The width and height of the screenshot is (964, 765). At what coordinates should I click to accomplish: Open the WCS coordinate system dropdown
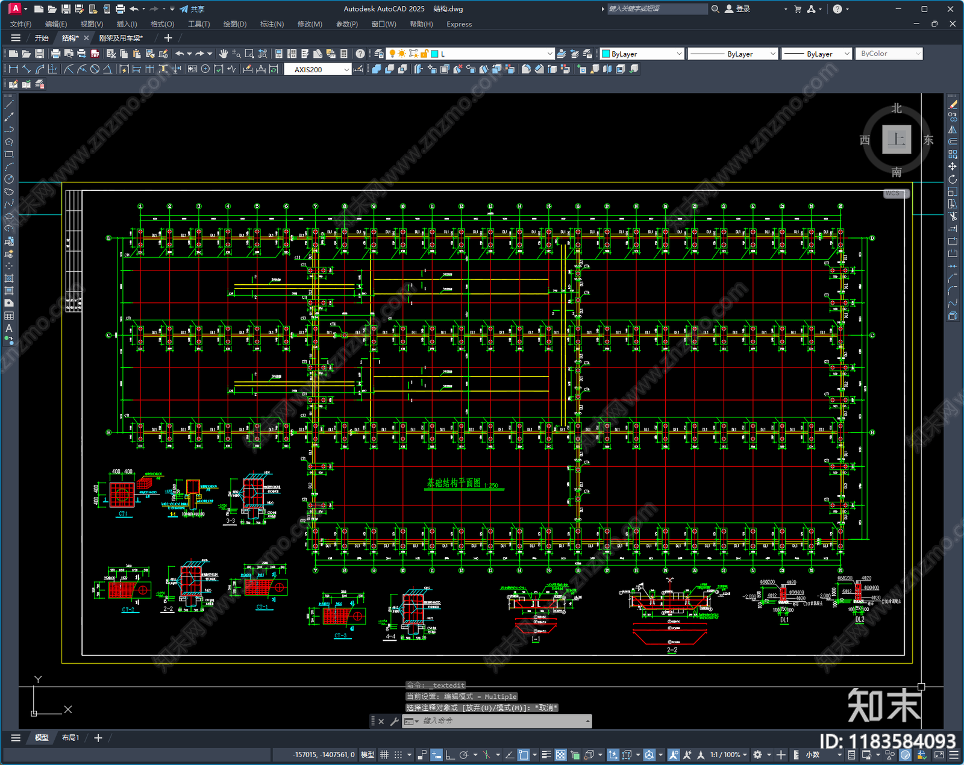(x=897, y=193)
